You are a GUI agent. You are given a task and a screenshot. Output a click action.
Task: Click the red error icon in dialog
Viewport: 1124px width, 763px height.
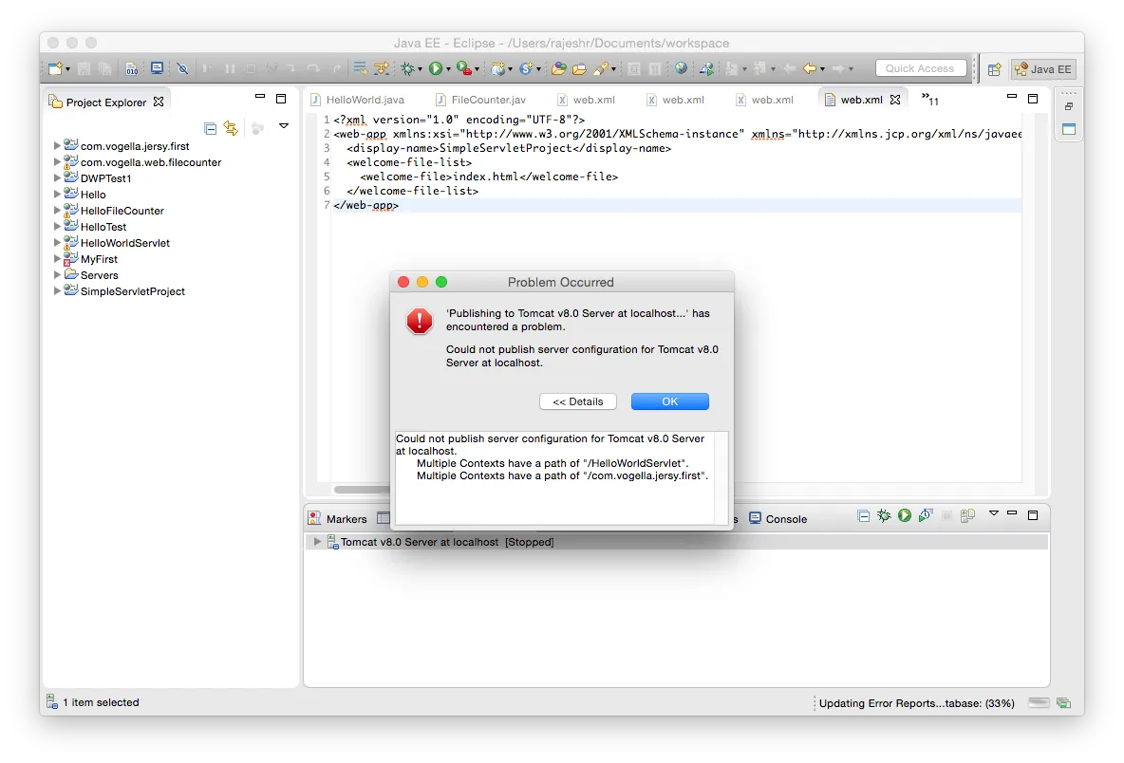coord(420,320)
